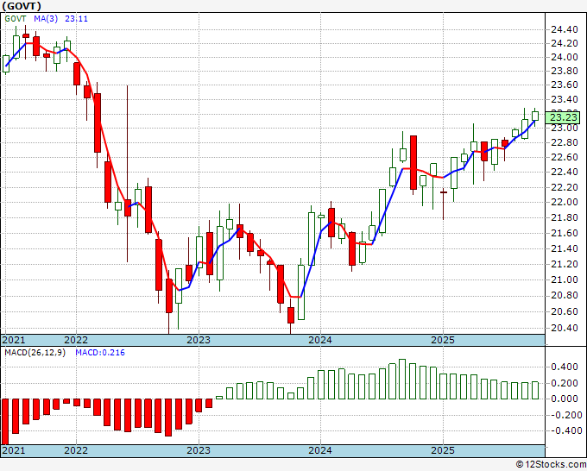This screenshot has width=587, height=471.
Task: Select the 23.60 price axis label
Action: (x=565, y=85)
